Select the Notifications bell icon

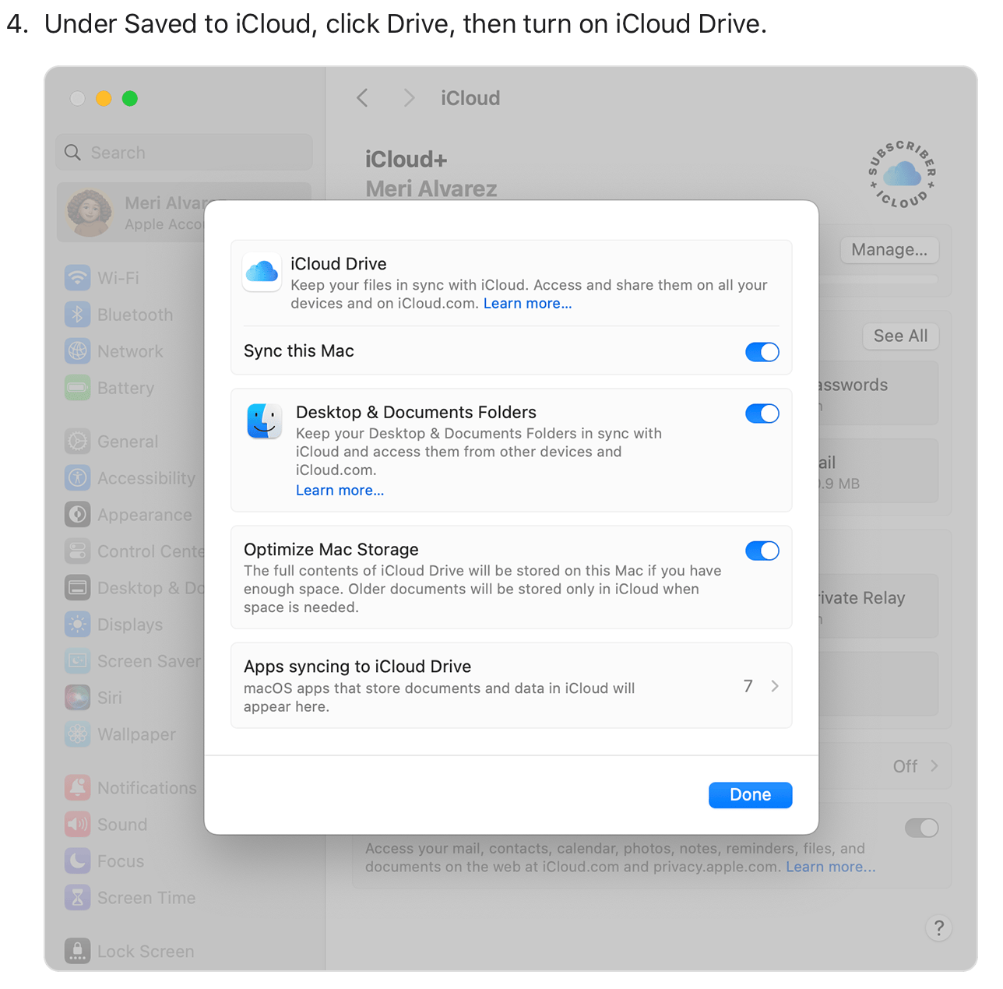pos(77,787)
